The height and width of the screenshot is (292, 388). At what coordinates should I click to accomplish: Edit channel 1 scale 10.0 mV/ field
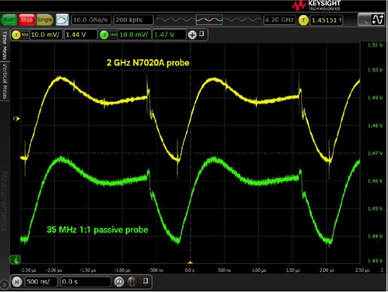(46, 34)
